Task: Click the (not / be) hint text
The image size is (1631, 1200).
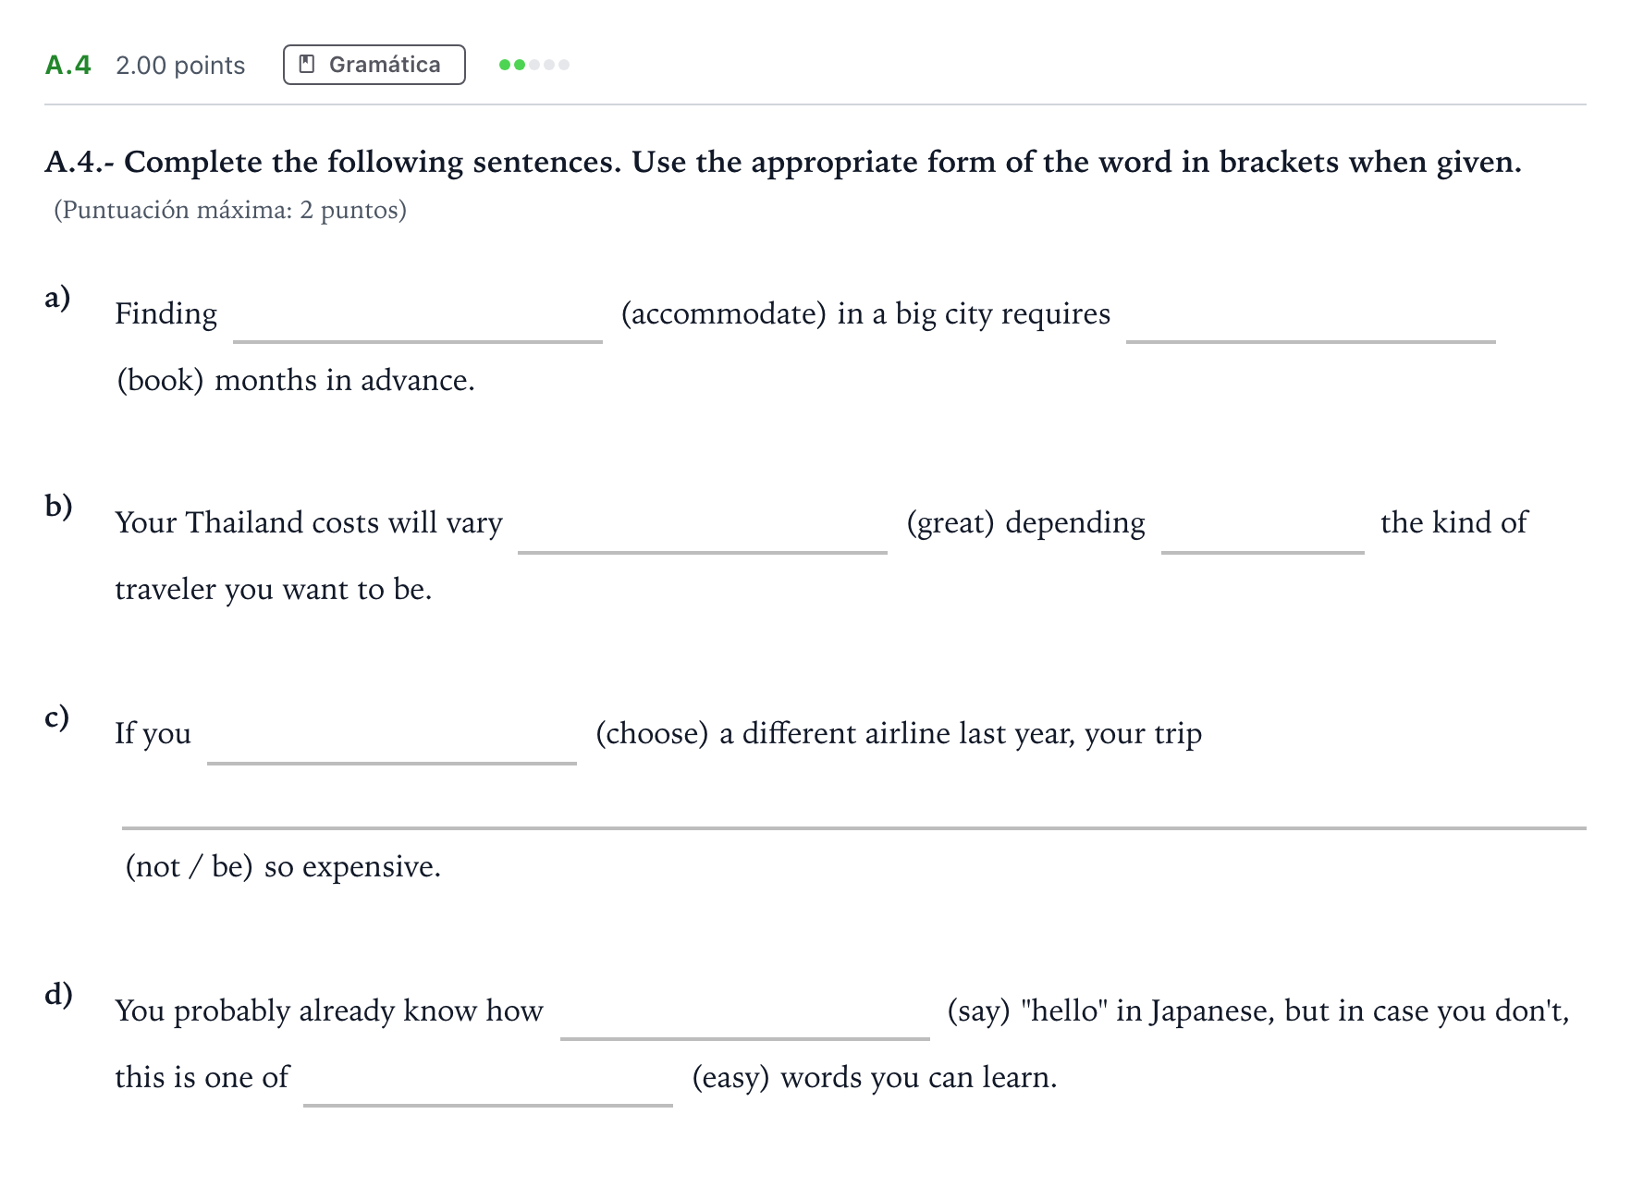Action: (x=189, y=867)
